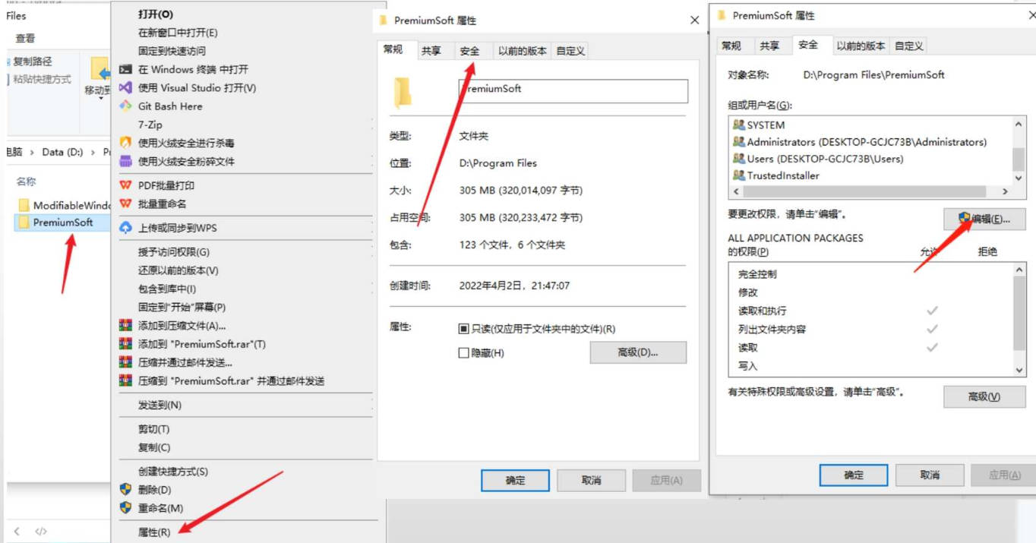1036x543 pixels.
Task: Confirm with 确定 in the 常规-page dialog
Action: [x=515, y=480]
